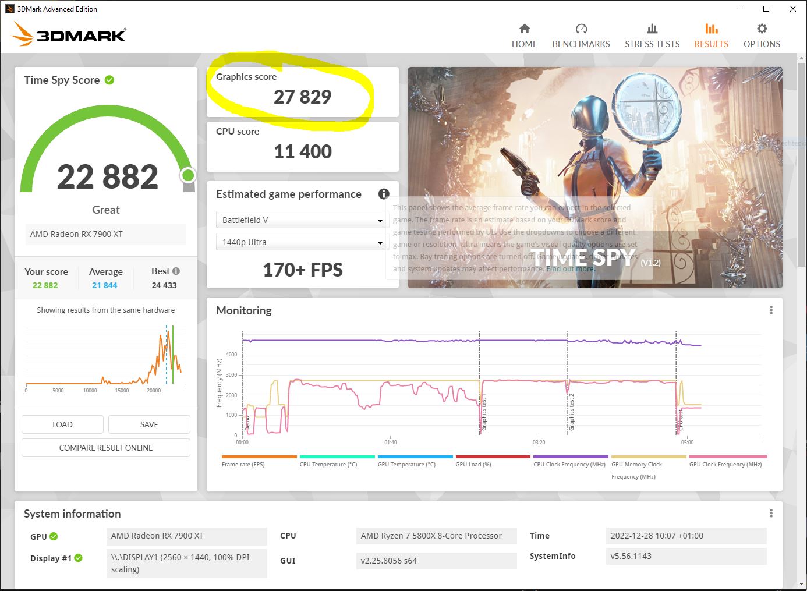
Task: Click the AMD Ryzen 7 5800X CPU field
Action: (436, 536)
